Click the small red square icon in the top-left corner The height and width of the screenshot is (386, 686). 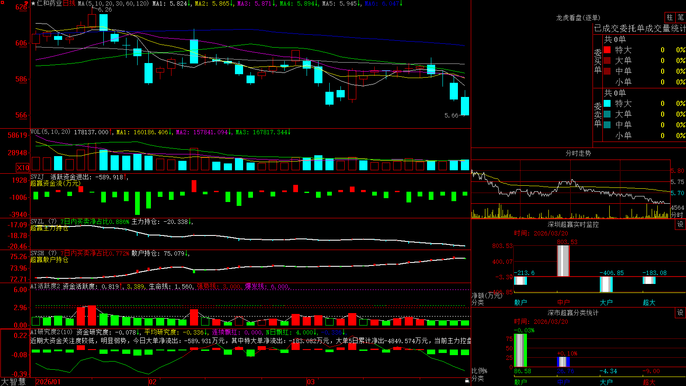[27, 3]
